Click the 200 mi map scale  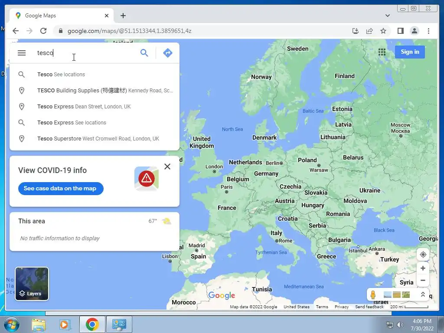[x=409, y=307]
